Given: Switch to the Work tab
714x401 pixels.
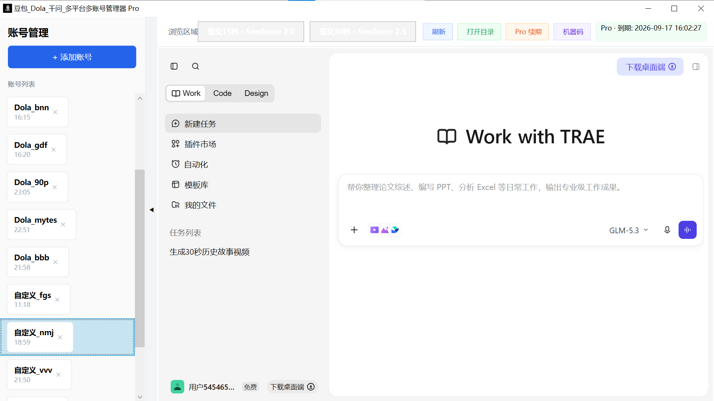Looking at the screenshot, I should point(186,93).
